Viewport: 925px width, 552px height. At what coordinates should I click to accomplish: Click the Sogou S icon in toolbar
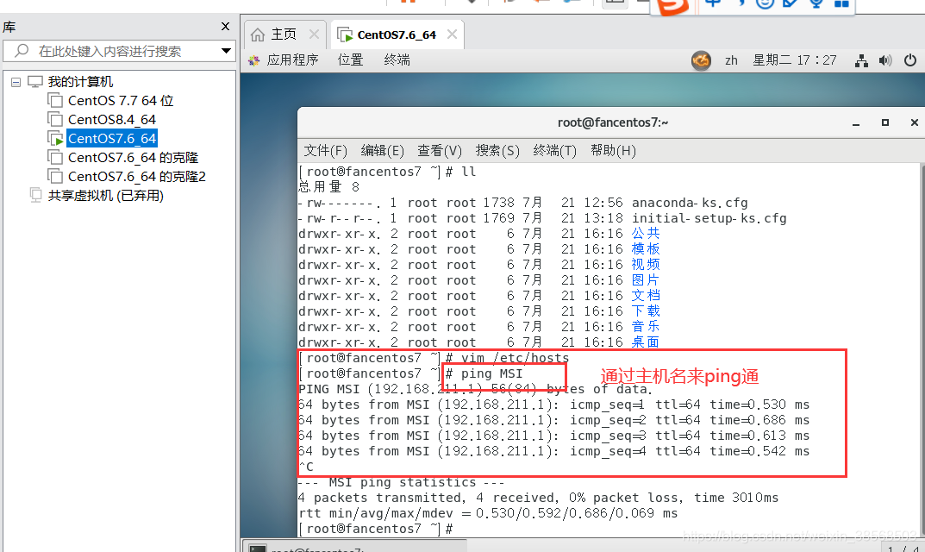[673, 6]
